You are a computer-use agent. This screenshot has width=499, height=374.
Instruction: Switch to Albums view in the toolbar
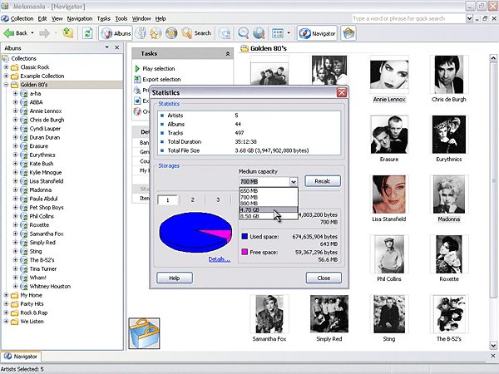(116, 33)
